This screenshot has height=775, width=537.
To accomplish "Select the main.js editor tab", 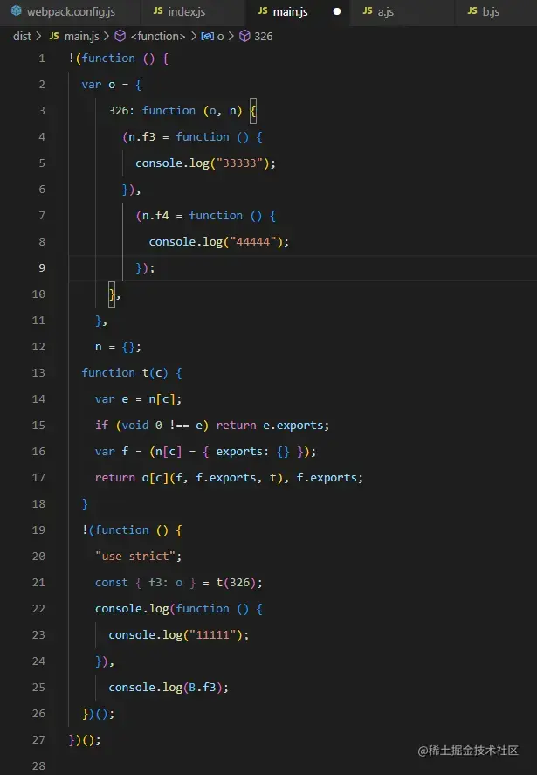I will (x=291, y=11).
